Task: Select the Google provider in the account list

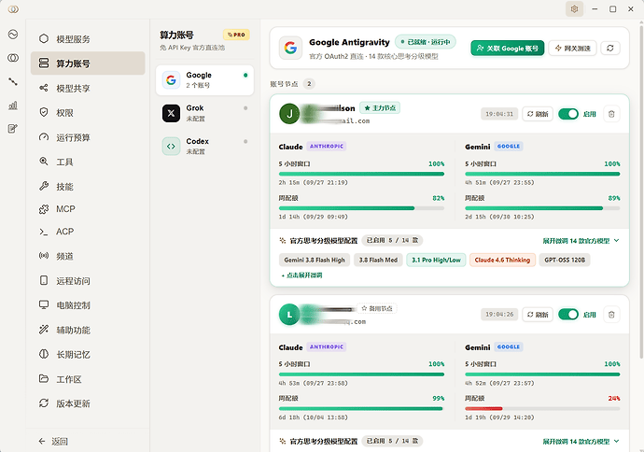Action: click(x=204, y=80)
